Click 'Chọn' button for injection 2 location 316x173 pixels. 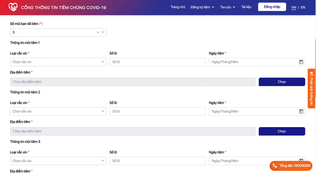[x=282, y=131]
